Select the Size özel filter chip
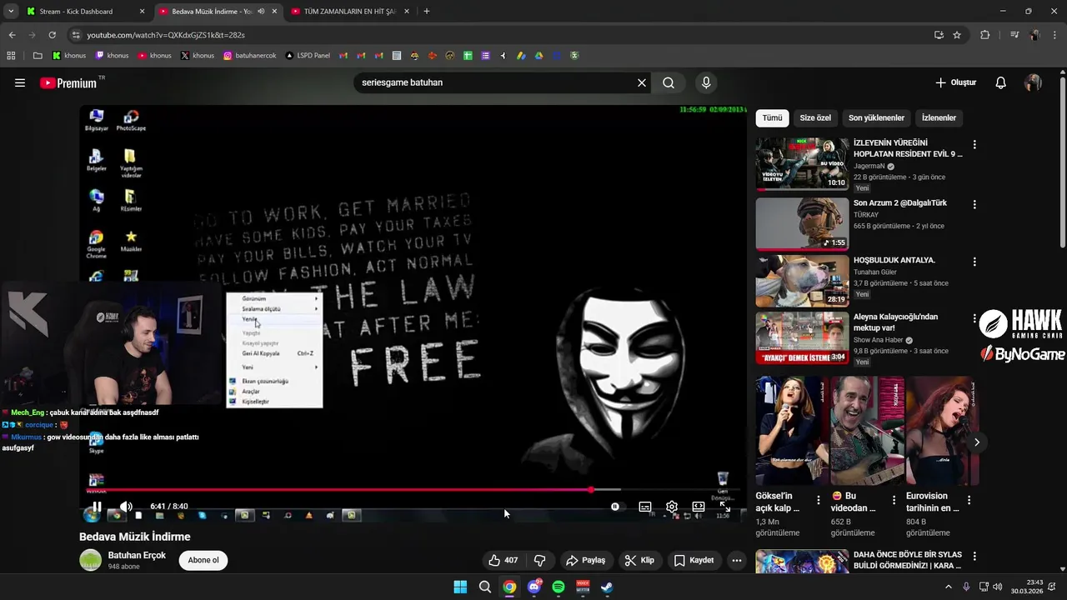1067x600 pixels. pos(815,117)
